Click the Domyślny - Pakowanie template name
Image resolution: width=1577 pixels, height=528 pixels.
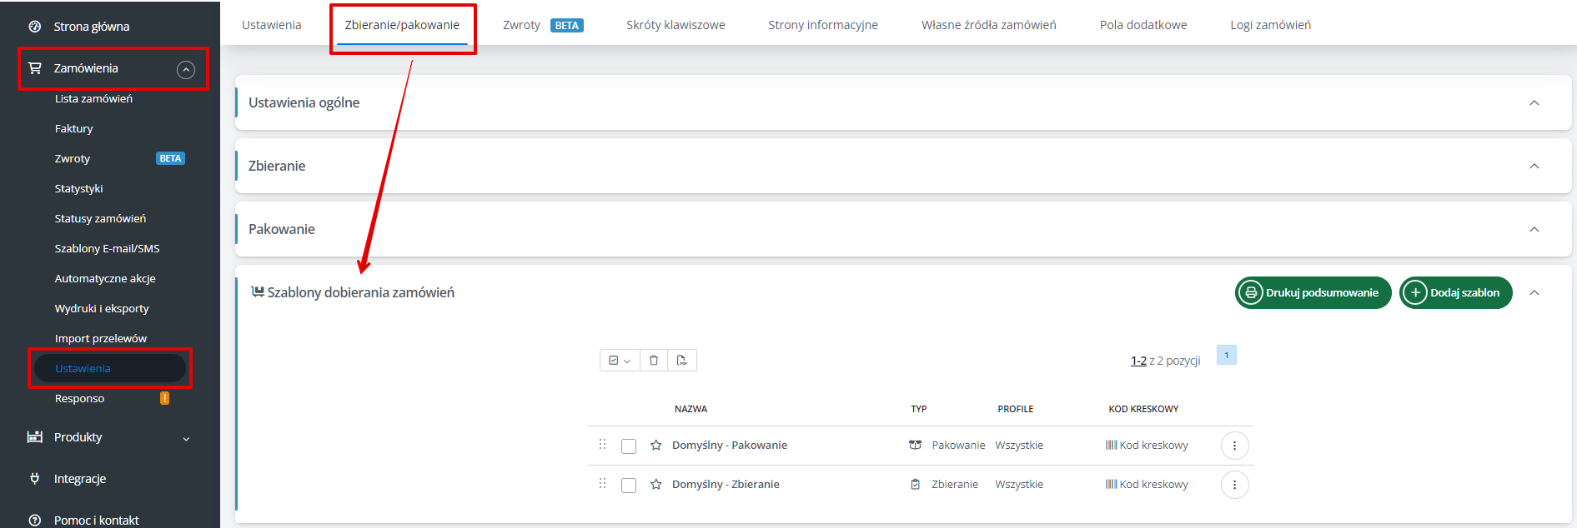tap(730, 446)
